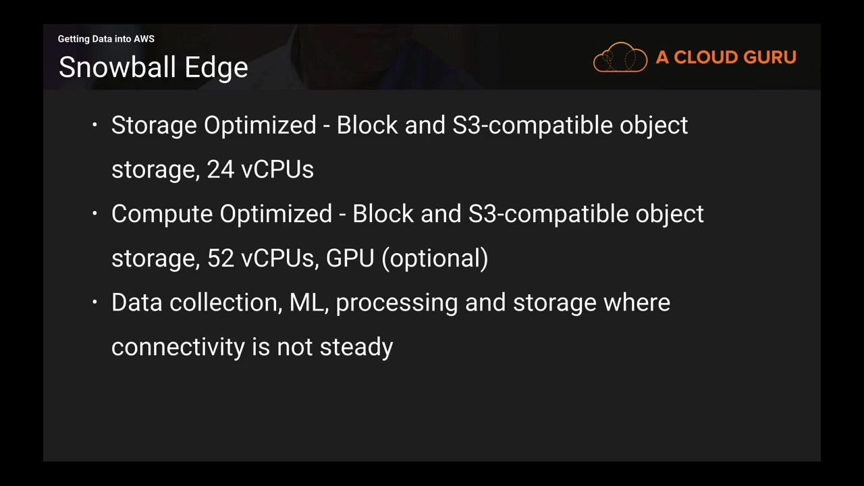Click the Compute Optimized text
The image size is (864, 486).
coord(221,214)
